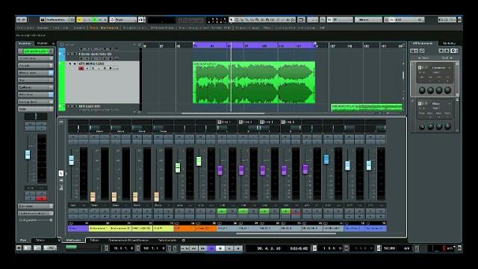This screenshot has height=269, width=478.
Task: Select the large green audio event
Action: 254,82
